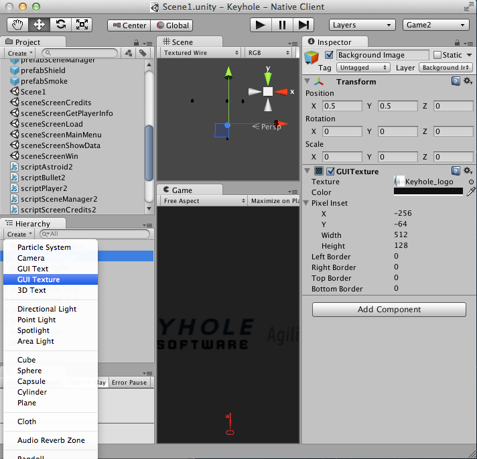
Task: Toggle the Static checkbox
Action: coord(437,55)
